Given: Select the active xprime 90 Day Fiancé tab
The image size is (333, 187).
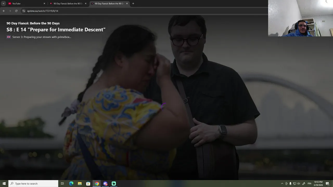Looking at the screenshot, I should click(109, 3).
